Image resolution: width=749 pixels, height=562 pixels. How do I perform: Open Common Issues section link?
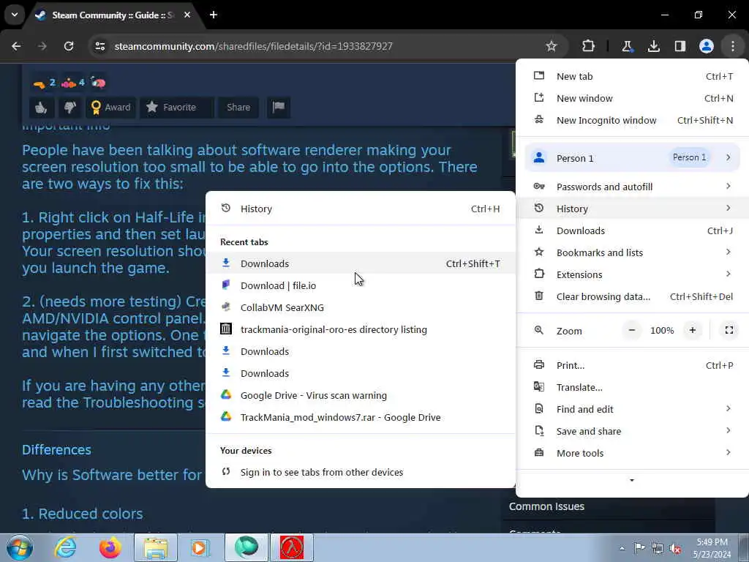click(x=546, y=506)
